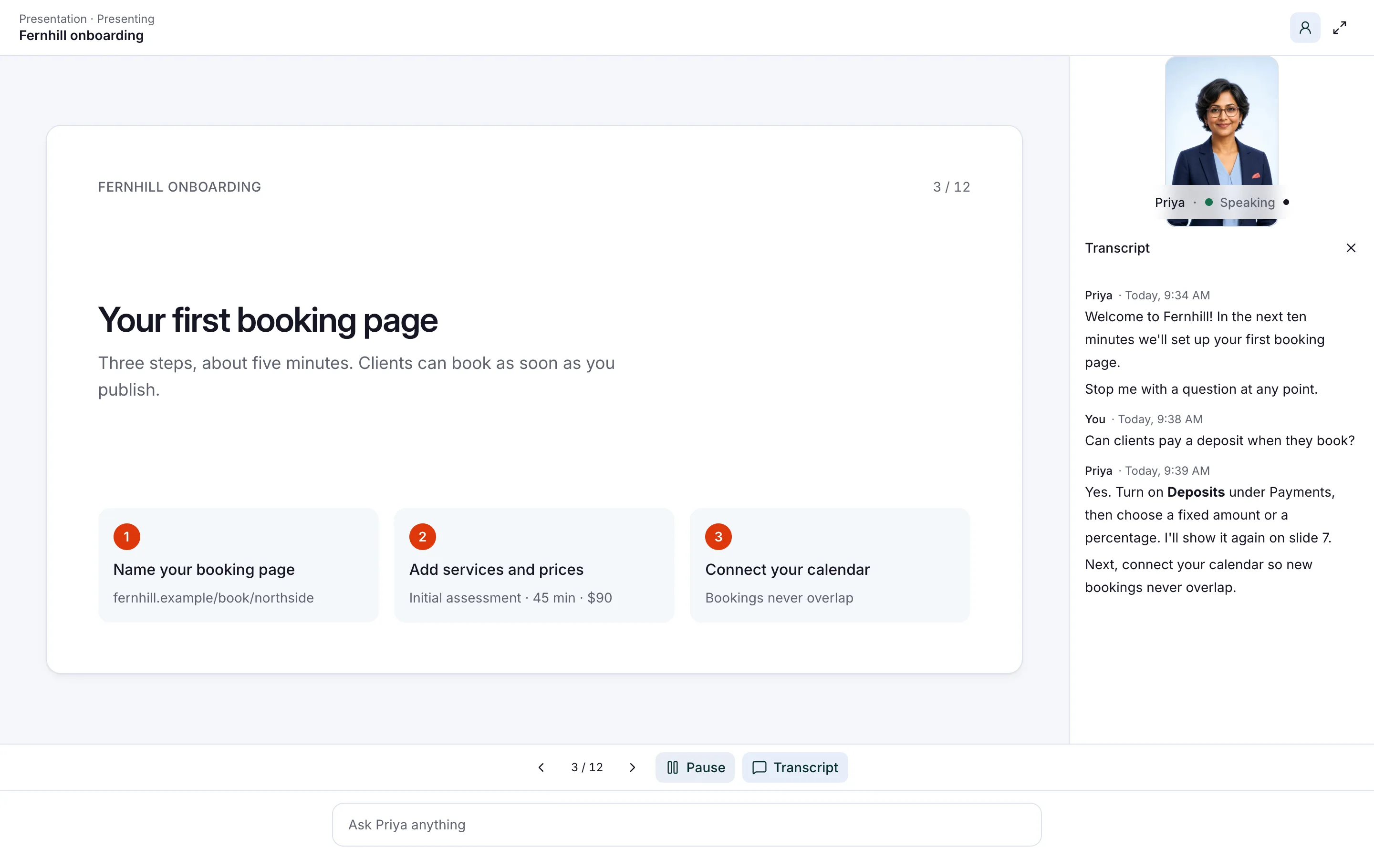Pause the presentation

(x=695, y=767)
